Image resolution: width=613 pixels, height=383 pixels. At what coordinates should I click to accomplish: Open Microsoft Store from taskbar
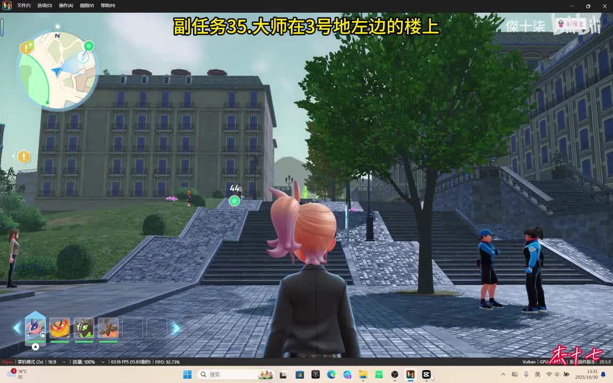click(x=300, y=374)
